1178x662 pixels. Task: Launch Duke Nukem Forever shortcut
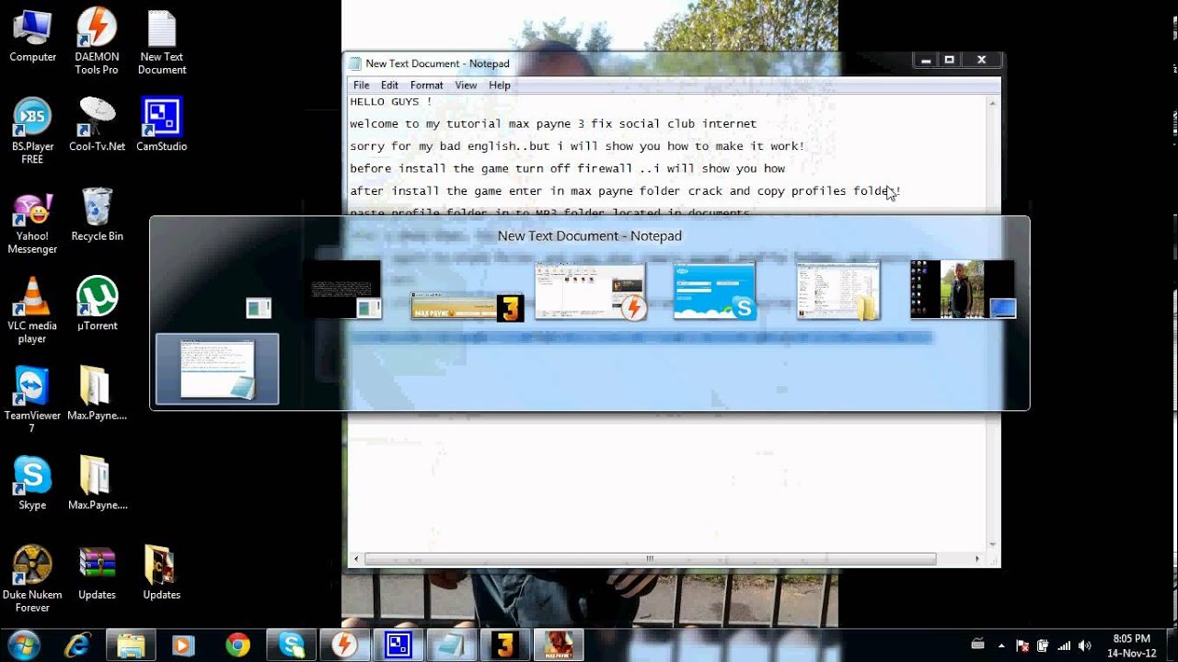32,579
